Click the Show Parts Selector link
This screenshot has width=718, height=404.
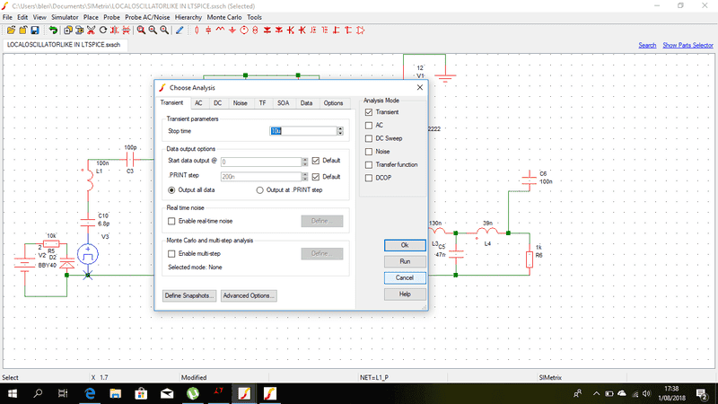click(x=688, y=45)
